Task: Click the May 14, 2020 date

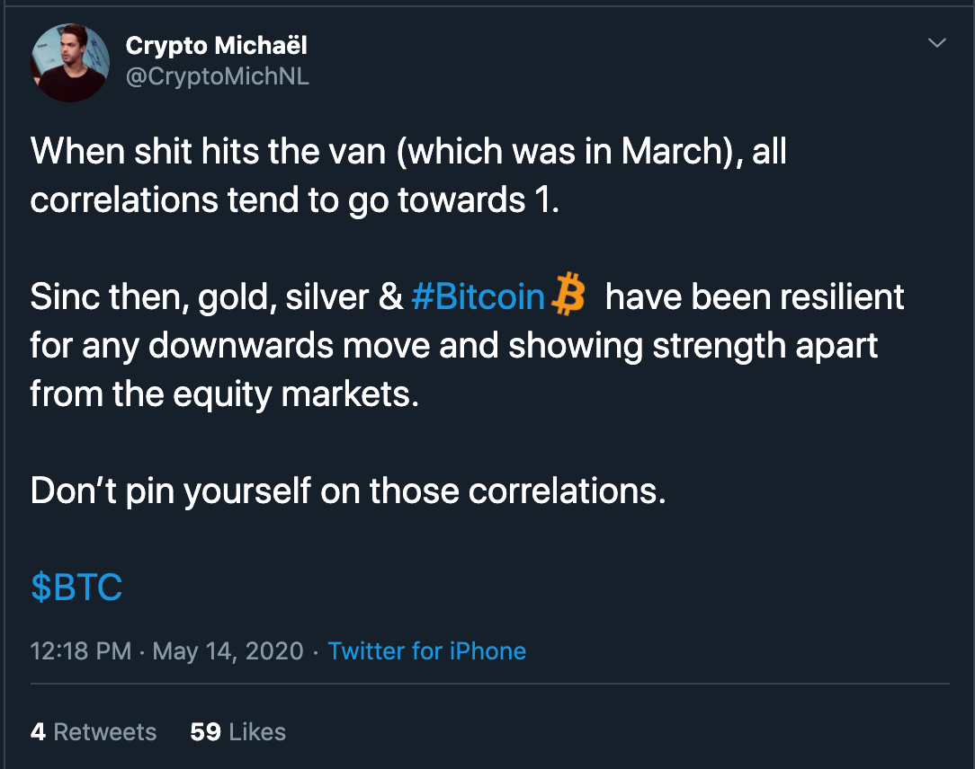Action: [228, 650]
